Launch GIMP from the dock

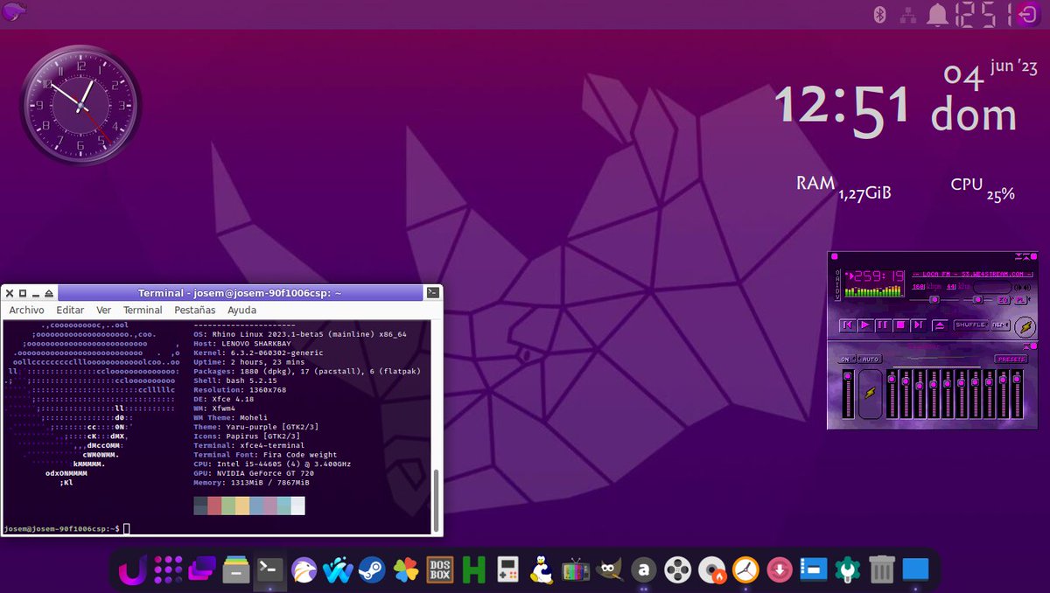pos(610,571)
